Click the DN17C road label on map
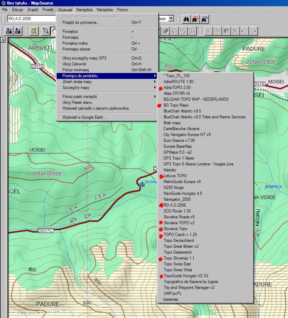The height and width of the screenshot is (318, 288). 46,230
